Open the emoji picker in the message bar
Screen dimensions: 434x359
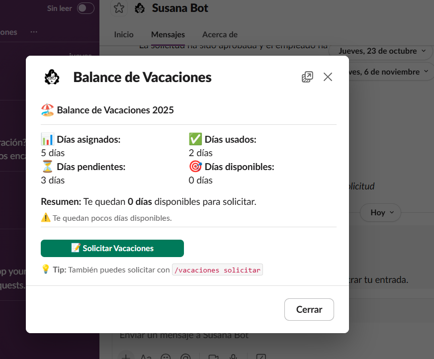click(166, 357)
